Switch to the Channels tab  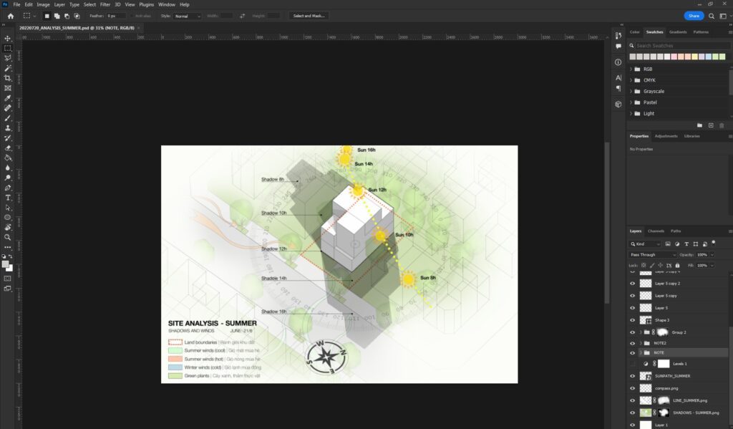[x=656, y=231]
